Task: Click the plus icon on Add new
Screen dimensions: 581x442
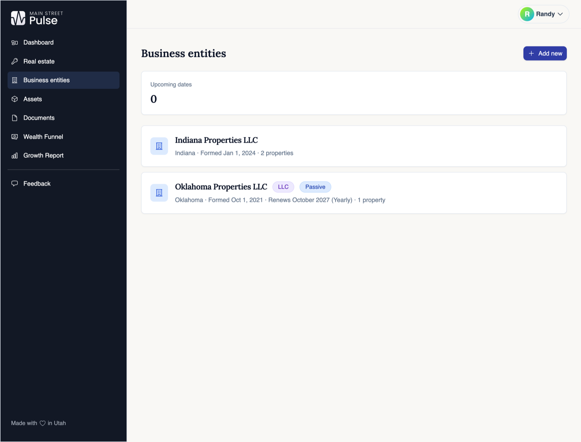Action: (531, 53)
